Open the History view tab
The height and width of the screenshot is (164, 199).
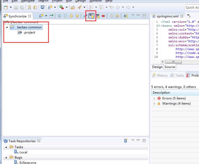tap(160, 75)
